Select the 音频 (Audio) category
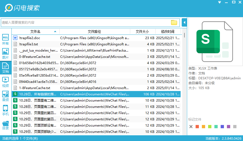The height and width of the screenshot is (141, 243). (x=5, y=96)
